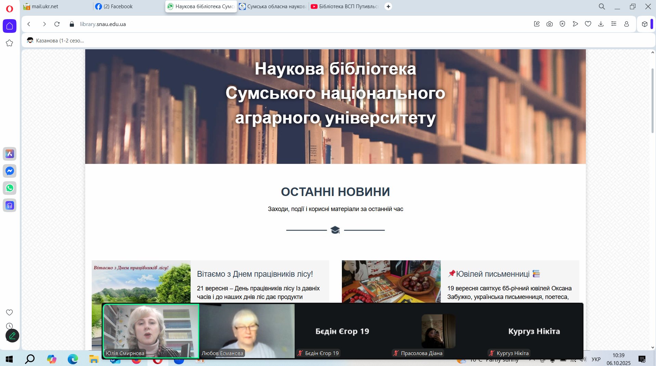This screenshot has width=656, height=366.
Task: Open the Opera main menu logo
Action: click(10, 9)
